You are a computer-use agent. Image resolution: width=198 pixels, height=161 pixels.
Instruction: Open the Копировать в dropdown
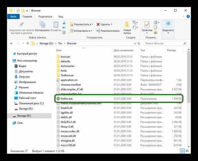coord(81,31)
